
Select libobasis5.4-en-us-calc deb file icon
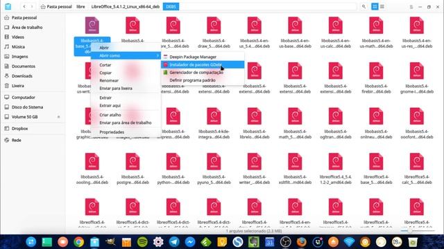pyautogui.click(x=336, y=26)
